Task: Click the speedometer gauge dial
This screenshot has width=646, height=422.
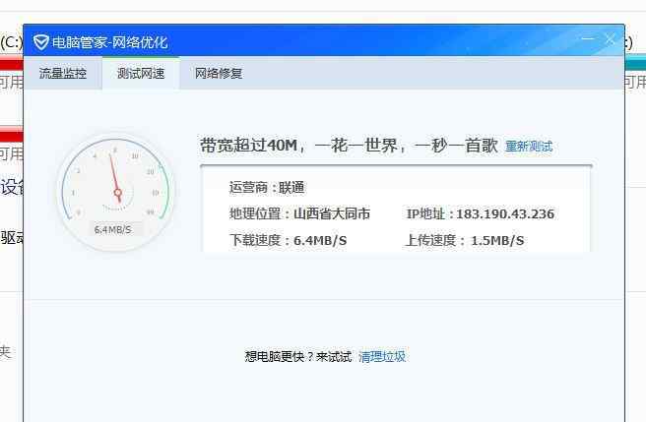Action: click(116, 192)
